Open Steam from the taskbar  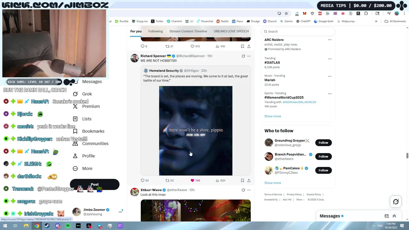(47, 226)
